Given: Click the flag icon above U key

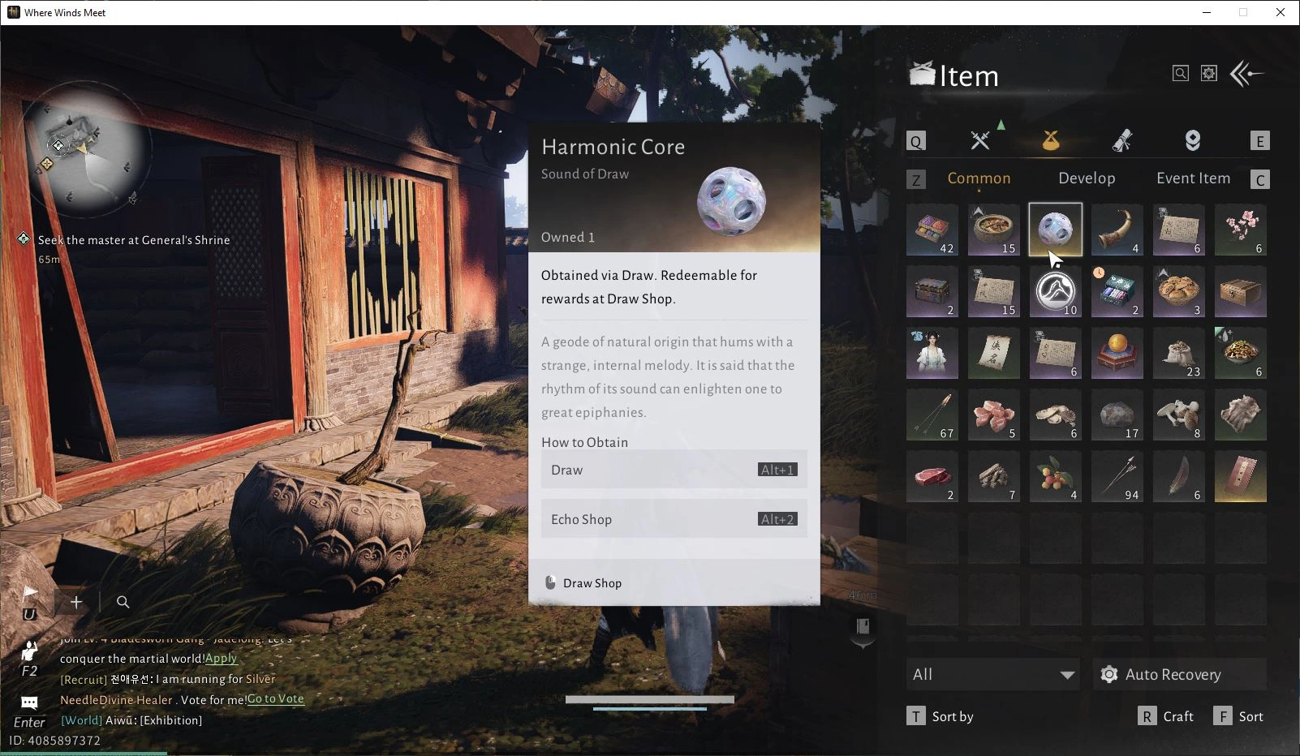Looking at the screenshot, I should coord(29,594).
